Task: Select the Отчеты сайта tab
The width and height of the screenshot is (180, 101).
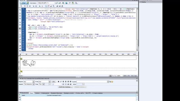Action: [x=80, y=93]
